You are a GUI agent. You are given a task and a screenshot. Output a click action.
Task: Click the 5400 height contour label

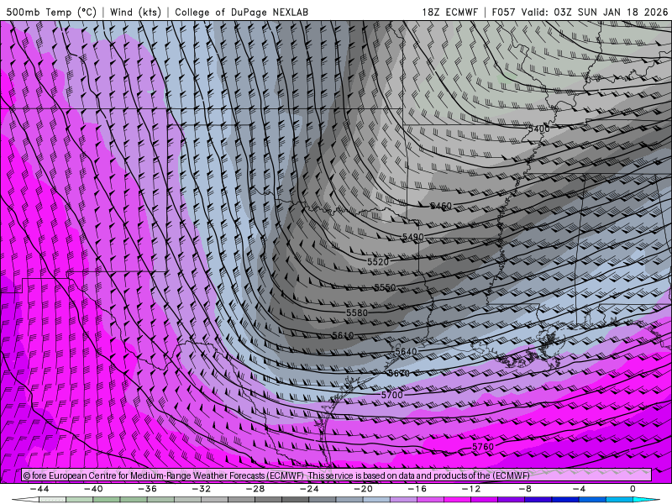point(538,129)
